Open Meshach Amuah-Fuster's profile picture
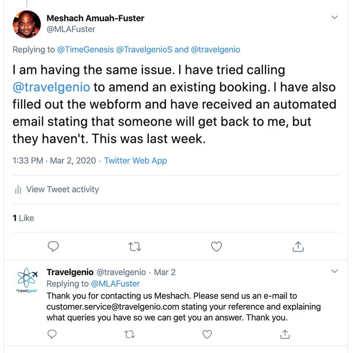This screenshot has height=353, width=355. [27, 24]
